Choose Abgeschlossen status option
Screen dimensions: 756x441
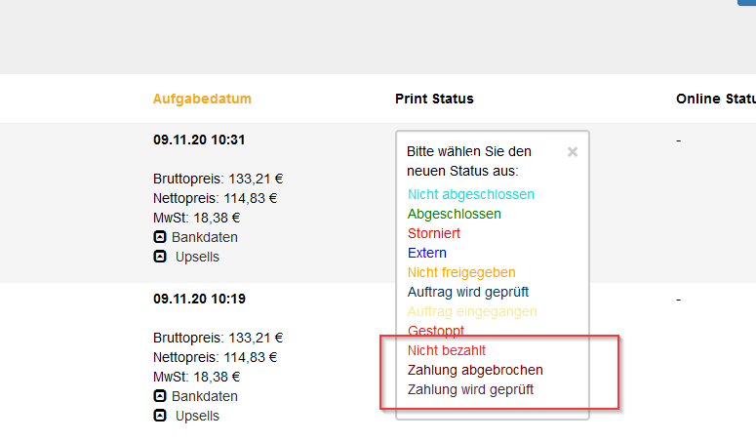point(455,214)
